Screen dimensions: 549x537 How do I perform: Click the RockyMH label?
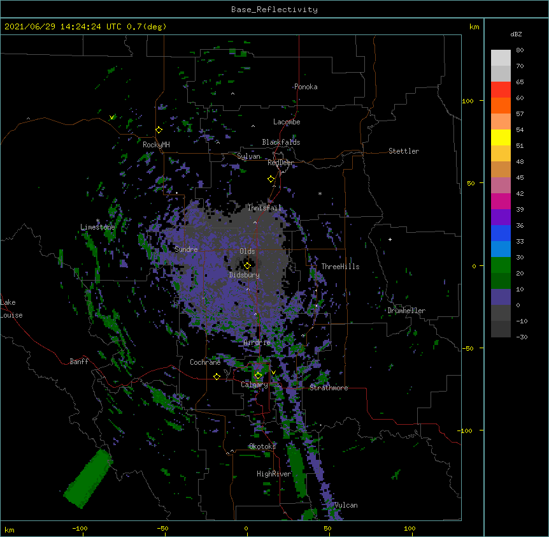coord(156,145)
